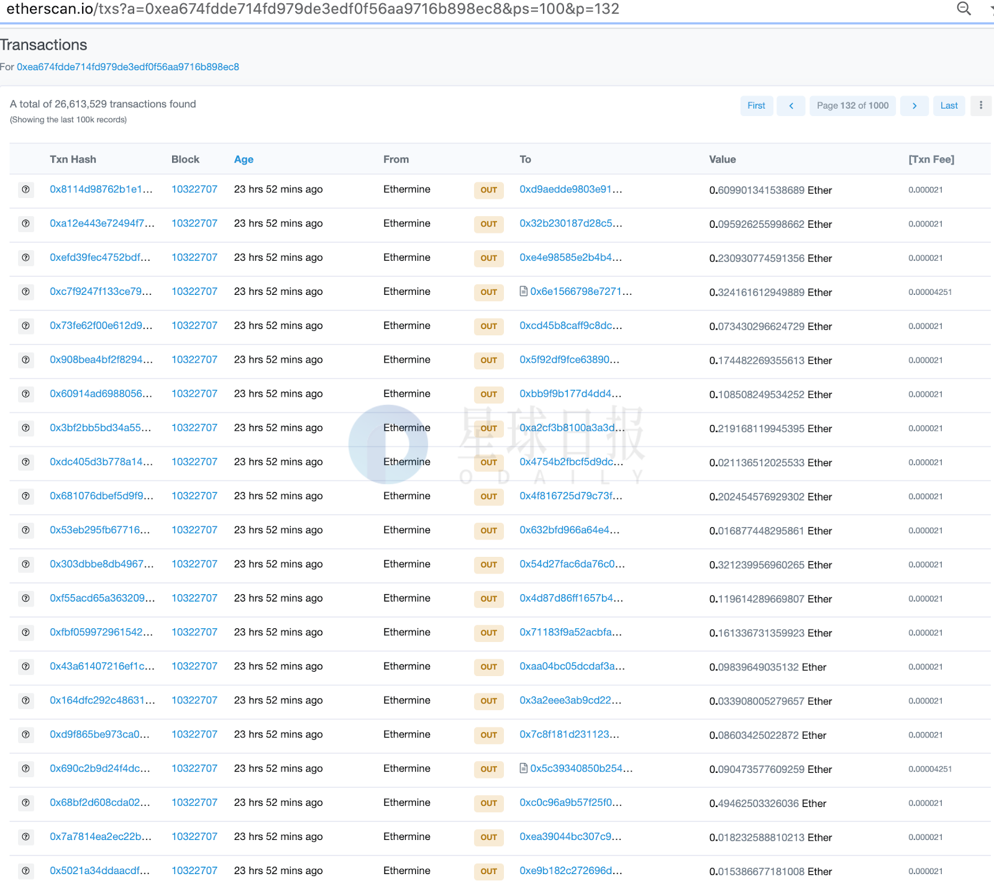View details eye icon for 0x60914ad6988056
The image size is (994, 889).
[26, 394]
